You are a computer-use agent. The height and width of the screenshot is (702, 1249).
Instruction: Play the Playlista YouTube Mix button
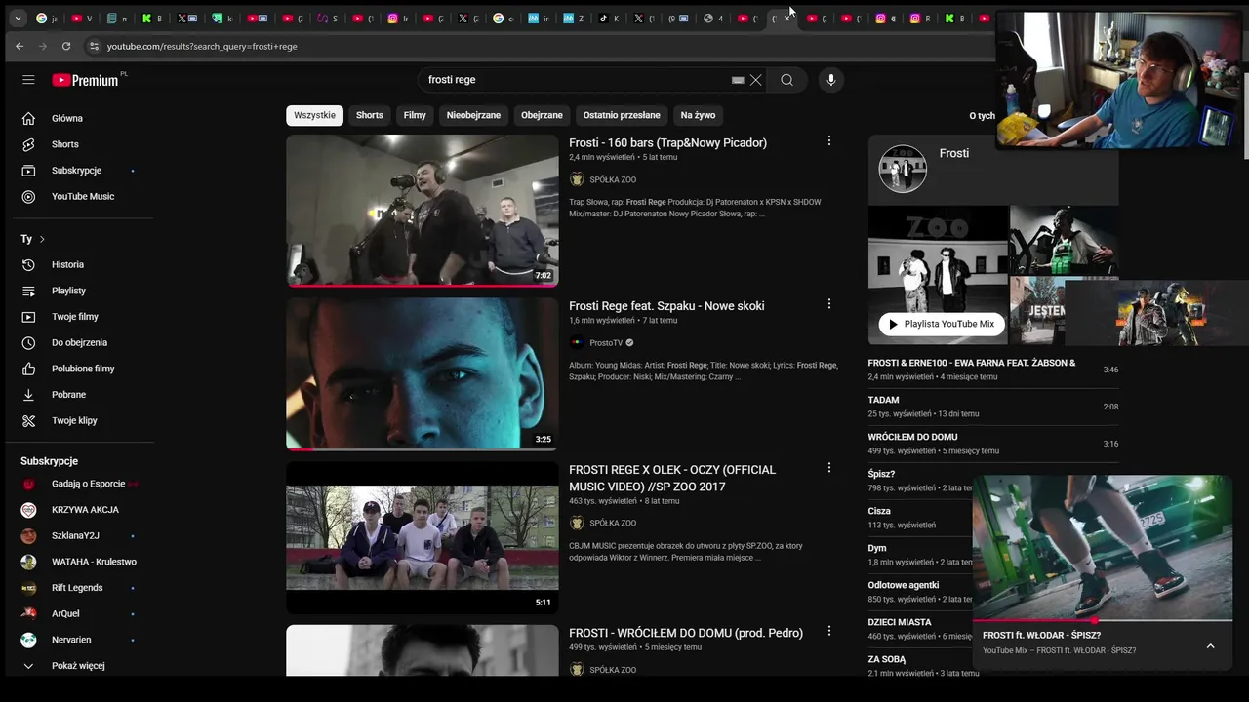click(942, 324)
